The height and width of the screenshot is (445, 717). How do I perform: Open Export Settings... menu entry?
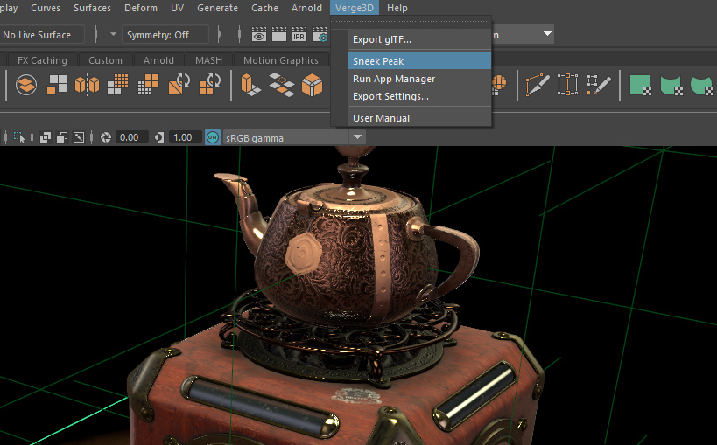419,96
